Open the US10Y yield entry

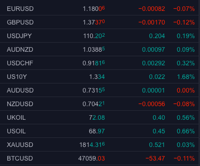click(x=99, y=77)
